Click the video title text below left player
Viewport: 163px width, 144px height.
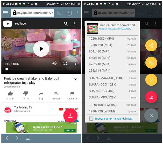click(x=32, y=81)
